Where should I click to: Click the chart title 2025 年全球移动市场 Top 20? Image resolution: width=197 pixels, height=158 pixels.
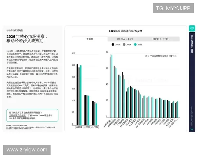[126, 31]
